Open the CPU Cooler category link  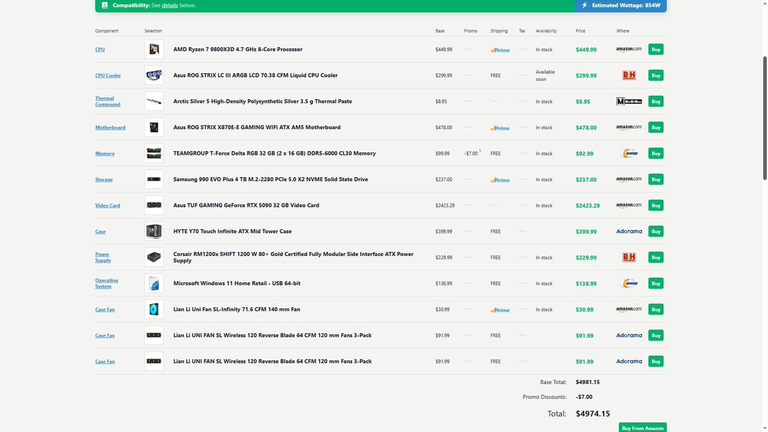[x=108, y=76]
